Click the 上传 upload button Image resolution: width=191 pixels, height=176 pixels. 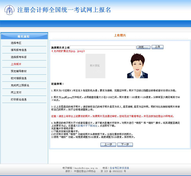coord(157,47)
